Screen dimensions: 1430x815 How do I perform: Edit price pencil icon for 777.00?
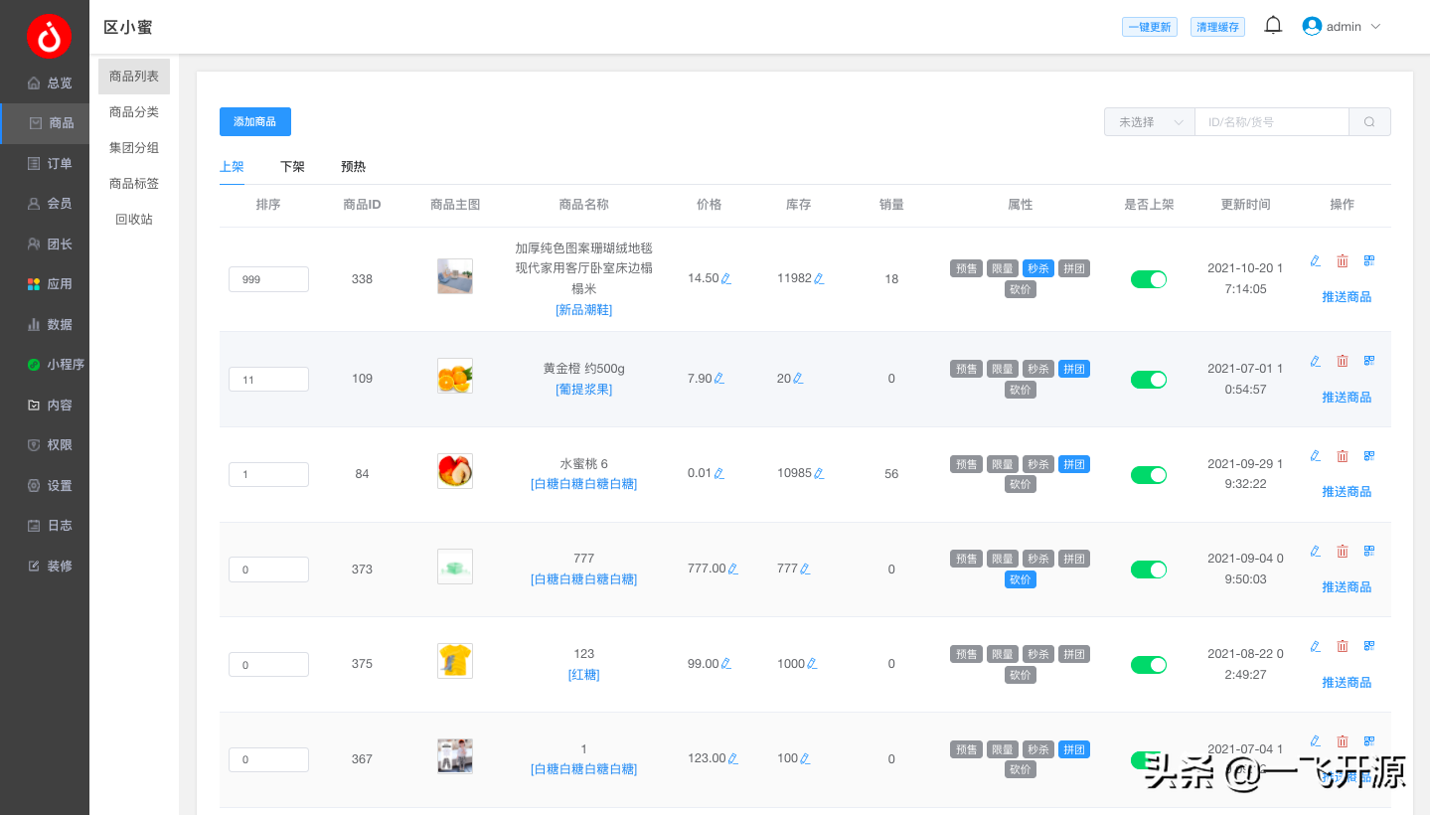733,570
